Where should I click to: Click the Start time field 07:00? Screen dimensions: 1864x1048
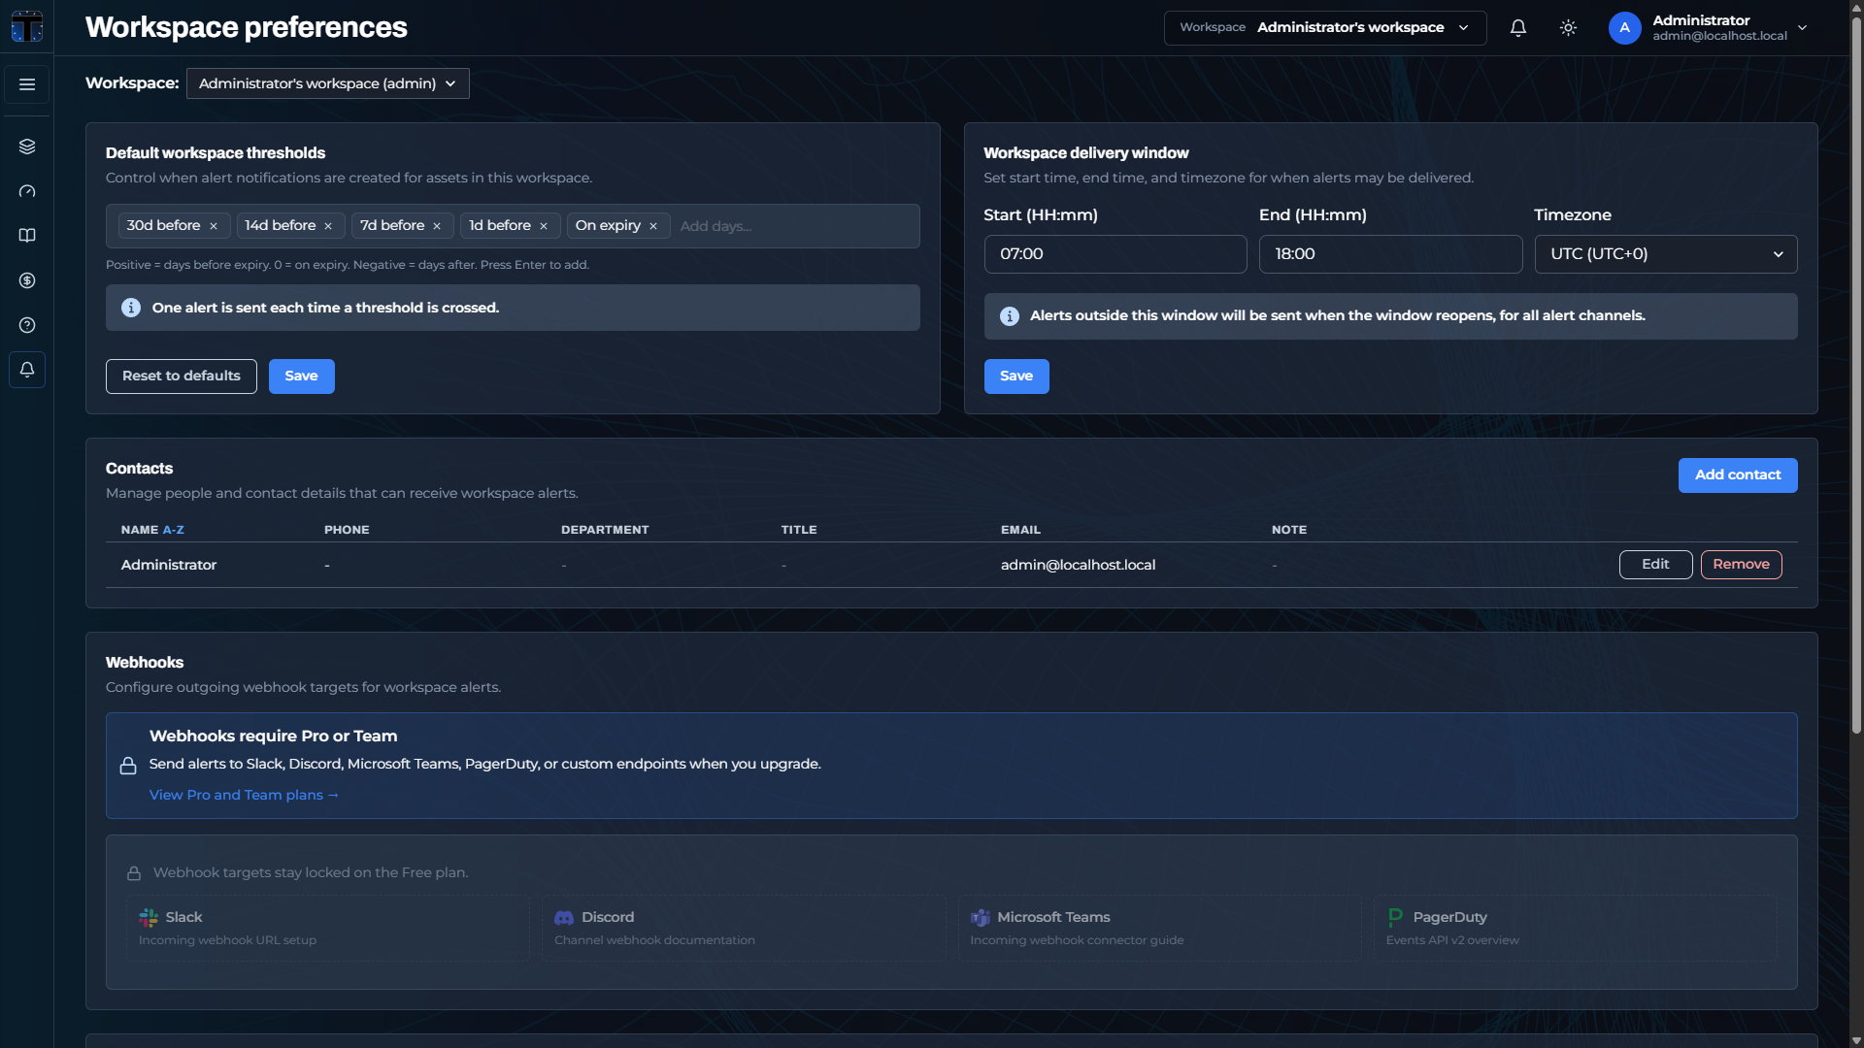pyautogui.click(x=1115, y=254)
